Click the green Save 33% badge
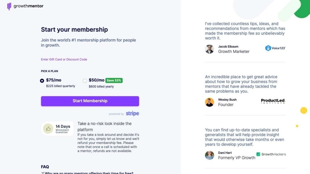 [114, 80]
